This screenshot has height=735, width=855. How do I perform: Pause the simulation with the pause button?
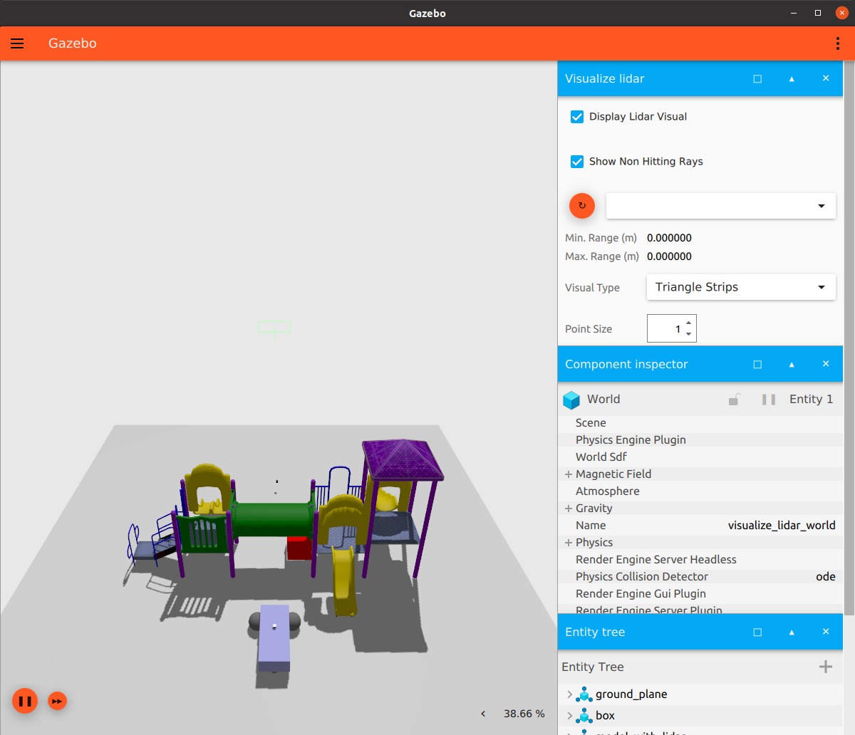pos(25,702)
